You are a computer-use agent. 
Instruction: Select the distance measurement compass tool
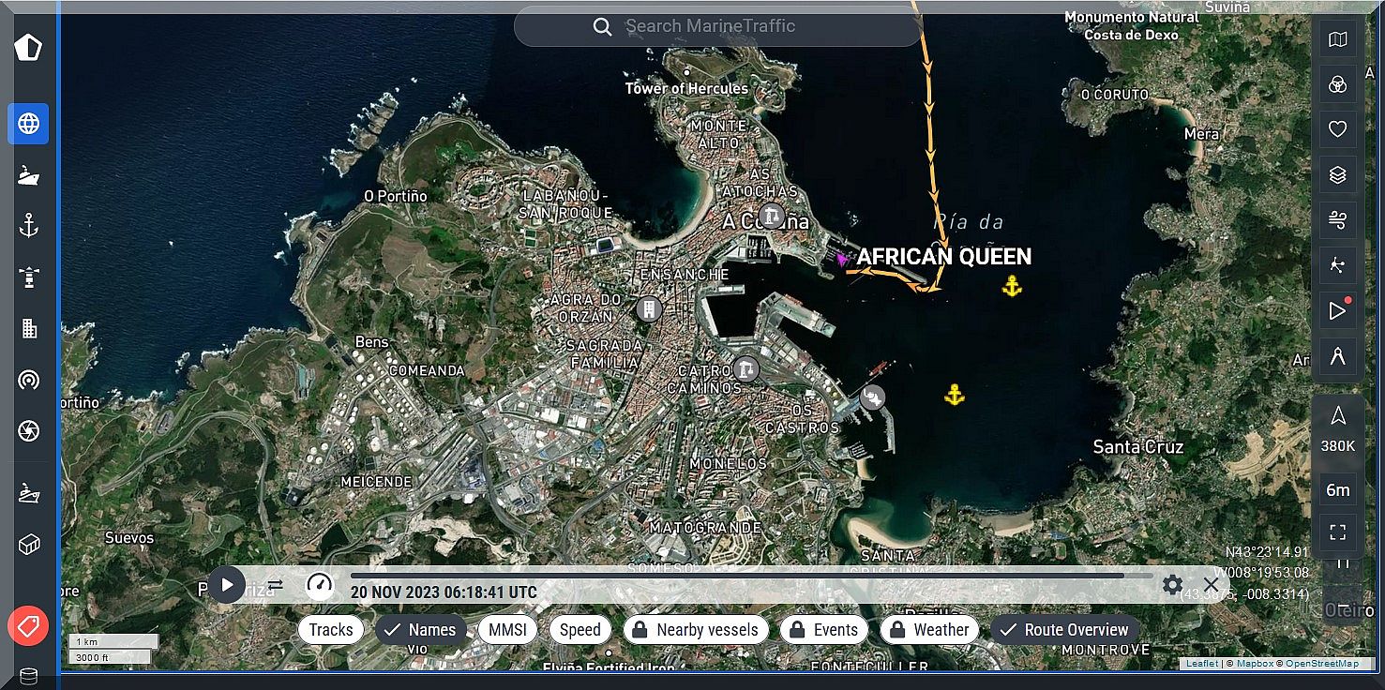point(1337,356)
